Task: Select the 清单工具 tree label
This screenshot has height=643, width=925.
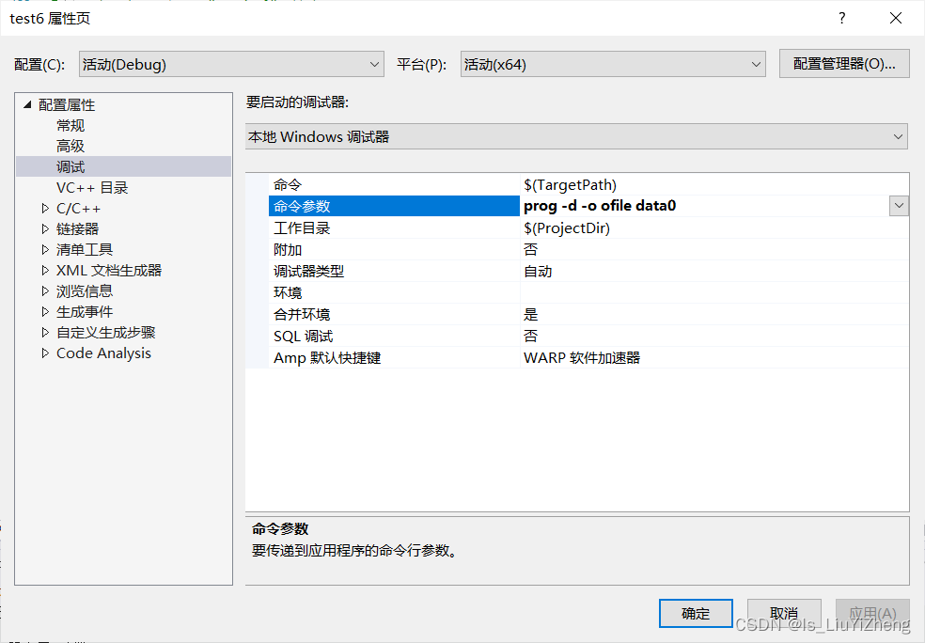Action: pyautogui.click(x=85, y=249)
